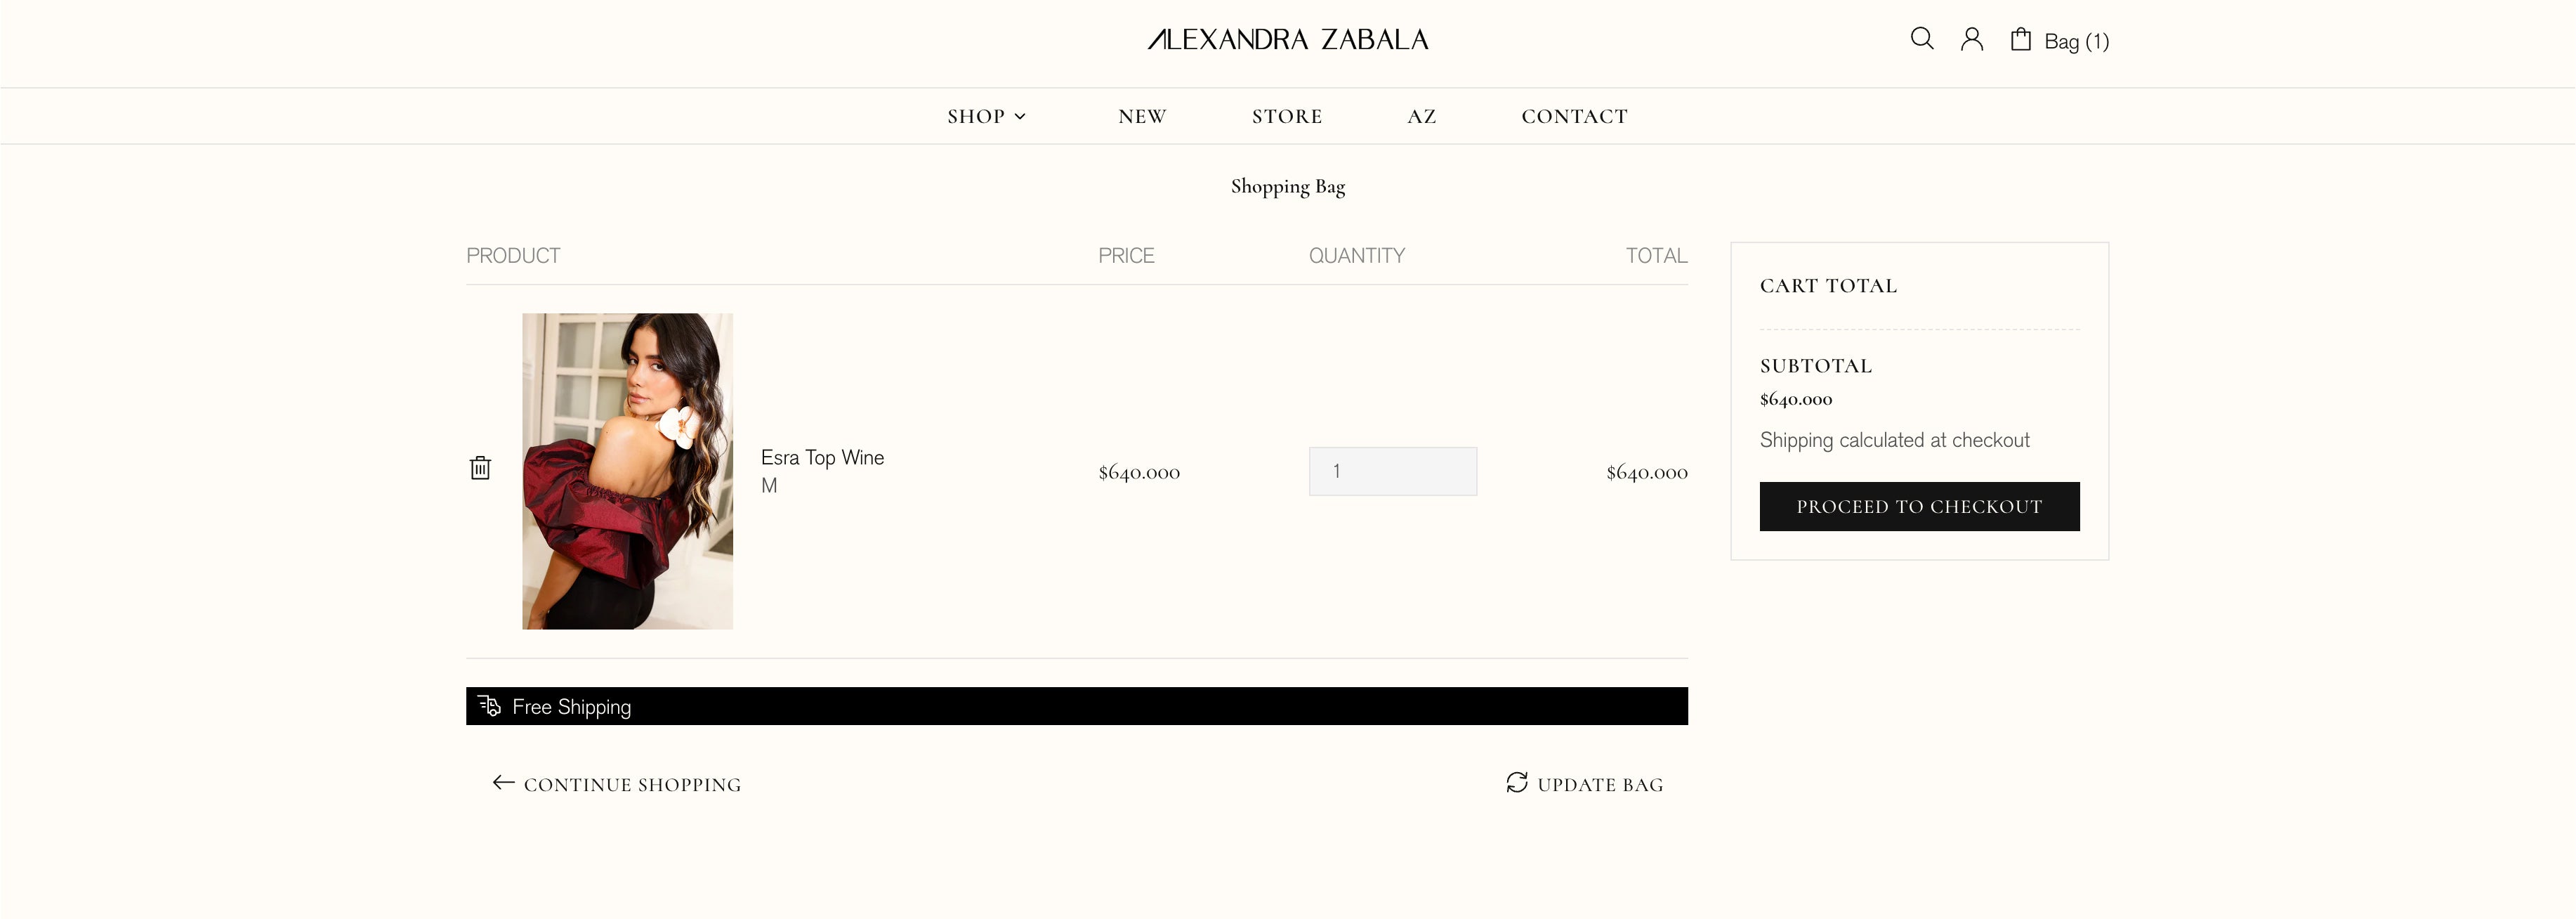The height and width of the screenshot is (919, 2576).
Task: Click Proceed to Checkout button
Action: pos(1919,507)
